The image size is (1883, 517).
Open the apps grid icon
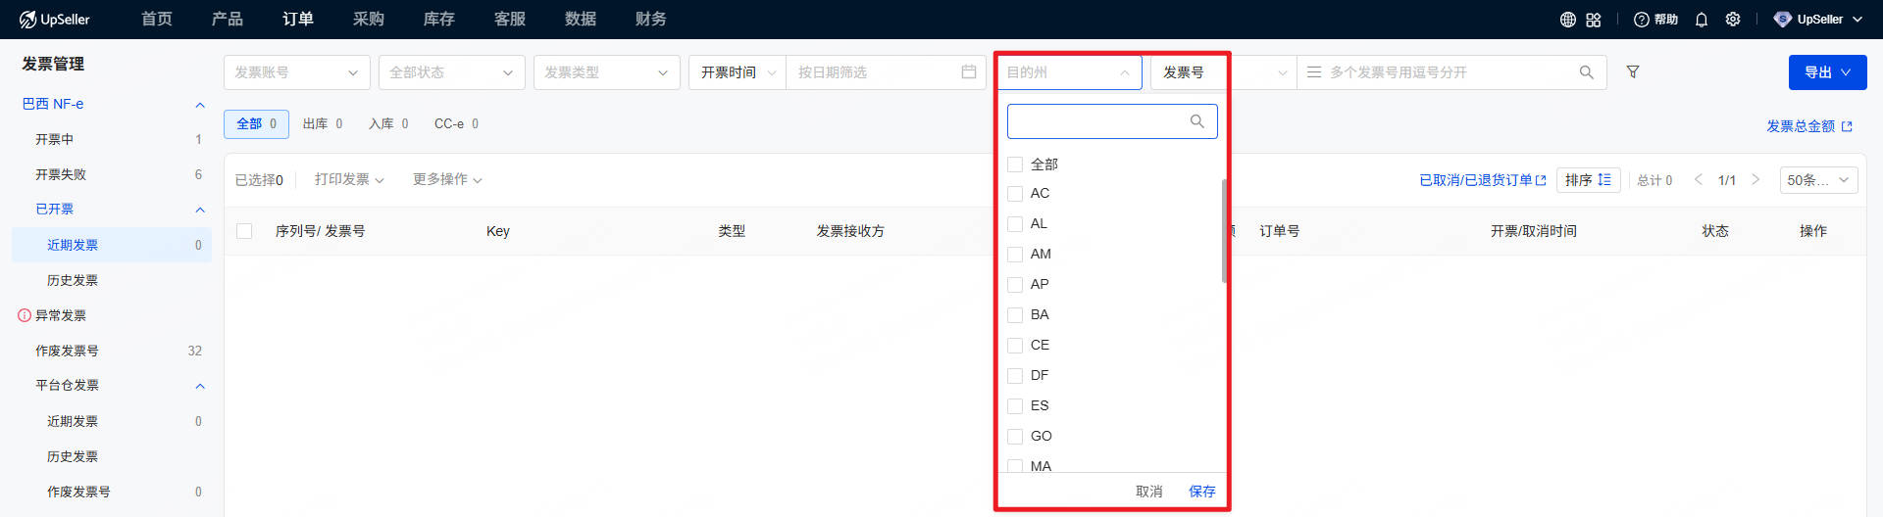click(x=1594, y=20)
